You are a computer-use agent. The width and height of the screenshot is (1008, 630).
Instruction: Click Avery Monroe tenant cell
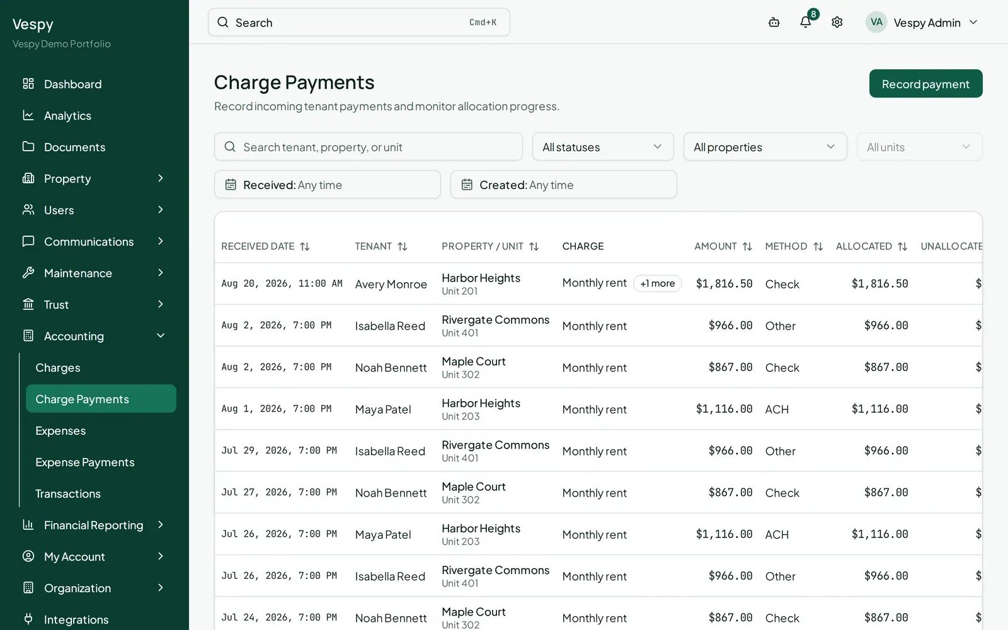pyautogui.click(x=391, y=284)
